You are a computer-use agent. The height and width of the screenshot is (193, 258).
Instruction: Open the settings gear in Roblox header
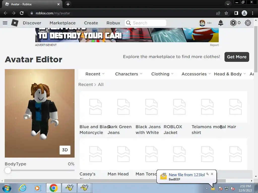click(x=248, y=23)
